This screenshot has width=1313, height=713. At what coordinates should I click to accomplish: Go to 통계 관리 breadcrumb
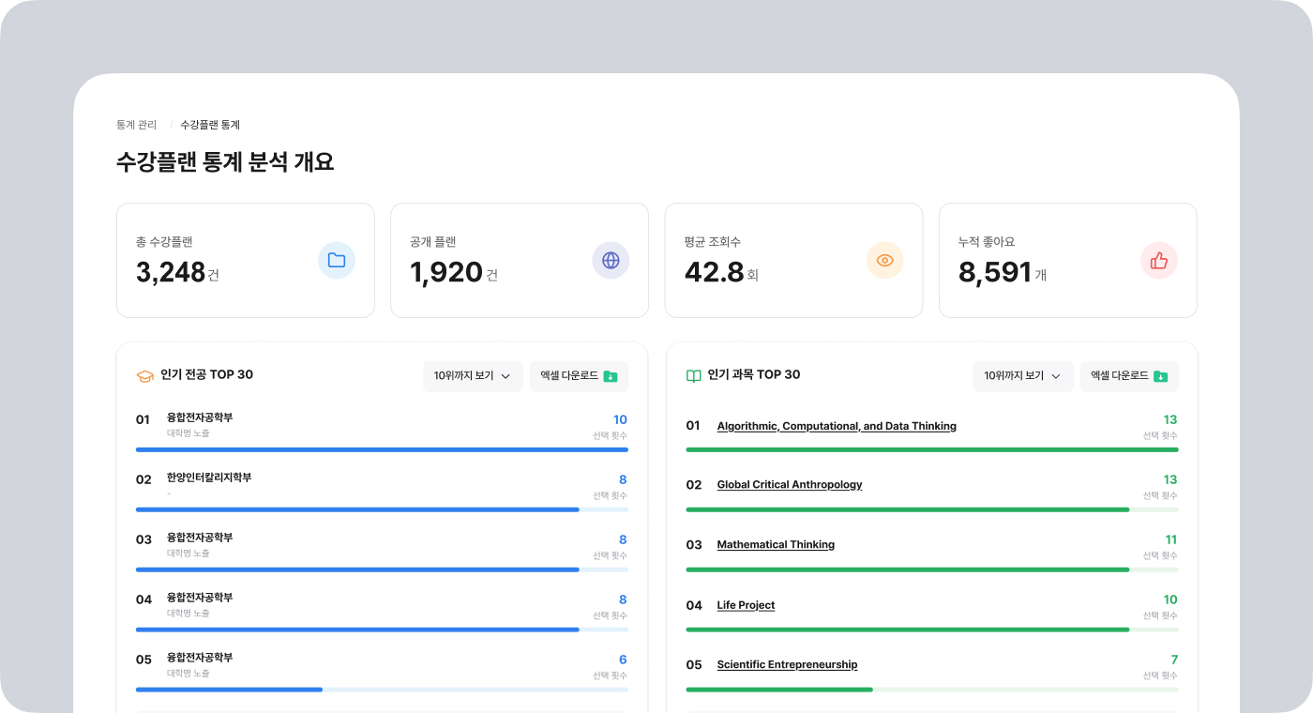coord(136,125)
